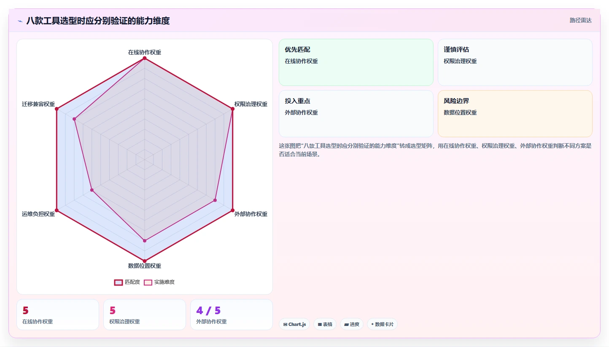Open the 投入重点 card
Viewport: 609px width, 347px height.
point(356,114)
